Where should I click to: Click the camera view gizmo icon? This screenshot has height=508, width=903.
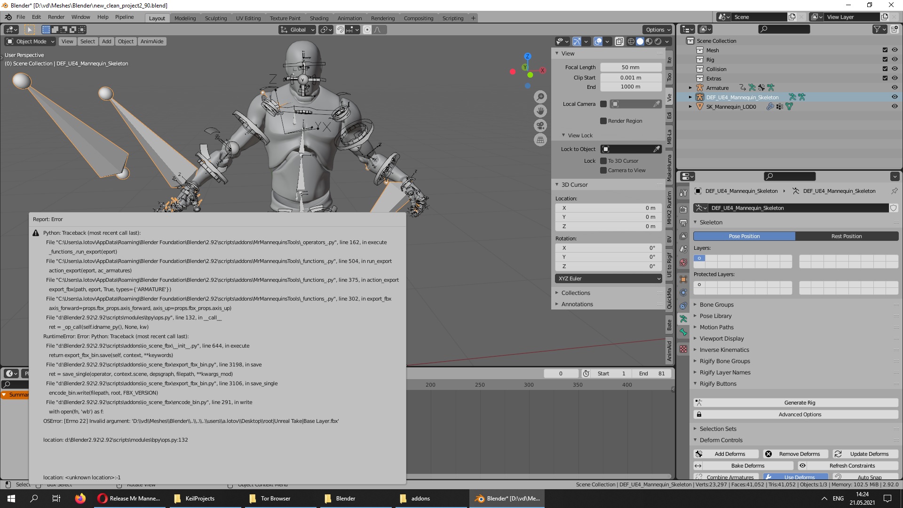(x=540, y=126)
